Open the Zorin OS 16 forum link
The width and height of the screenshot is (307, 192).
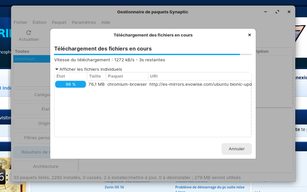(114, 187)
